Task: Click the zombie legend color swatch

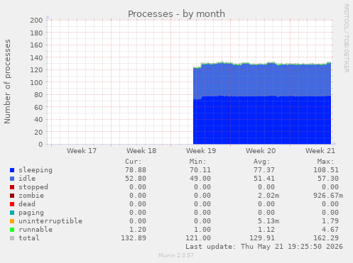Action: (x=12, y=196)
